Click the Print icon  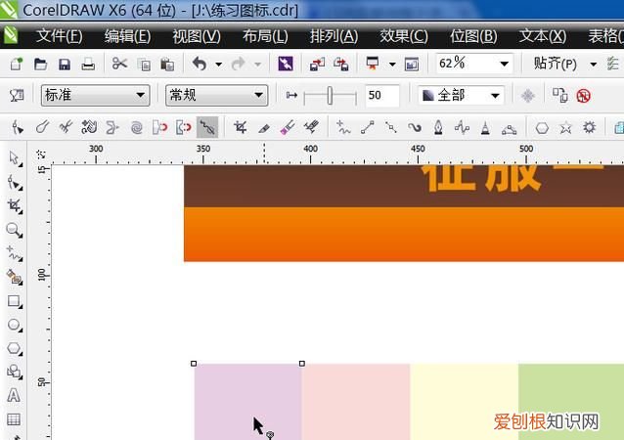point(88,65)
